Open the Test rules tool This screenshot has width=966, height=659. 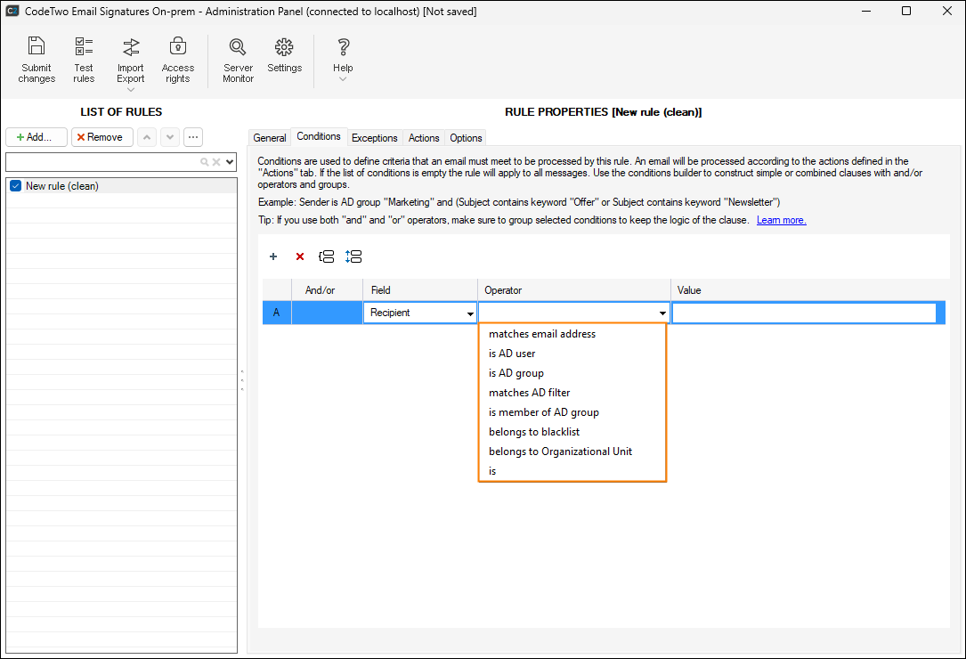point(84,60)
